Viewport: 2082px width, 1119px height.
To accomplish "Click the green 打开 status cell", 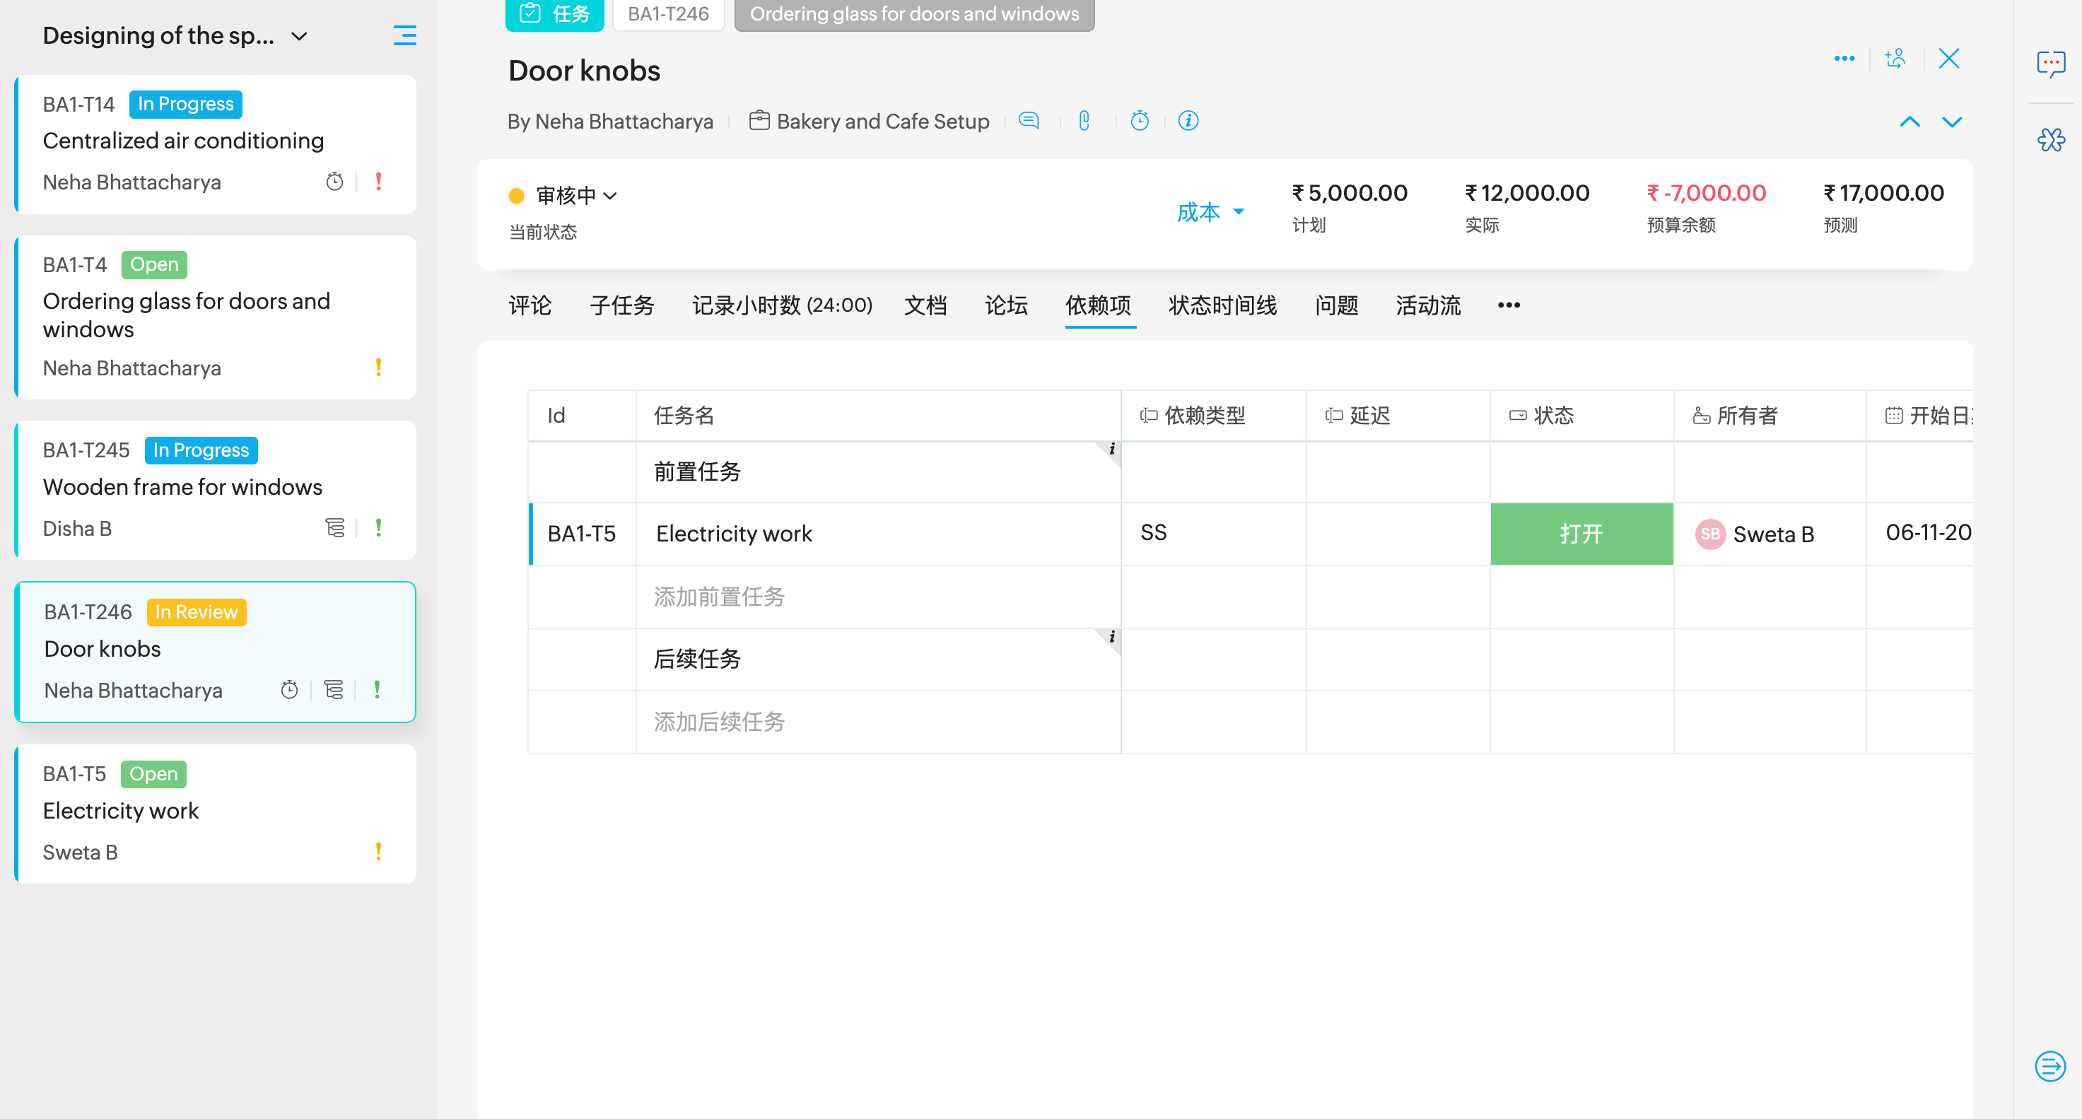I will coord(1580,534).
